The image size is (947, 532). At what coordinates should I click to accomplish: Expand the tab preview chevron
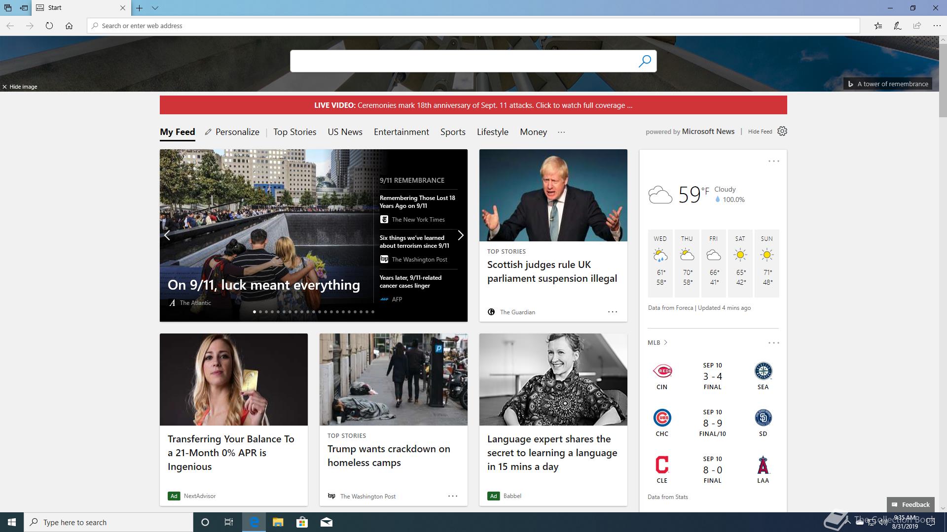[155, 8]
